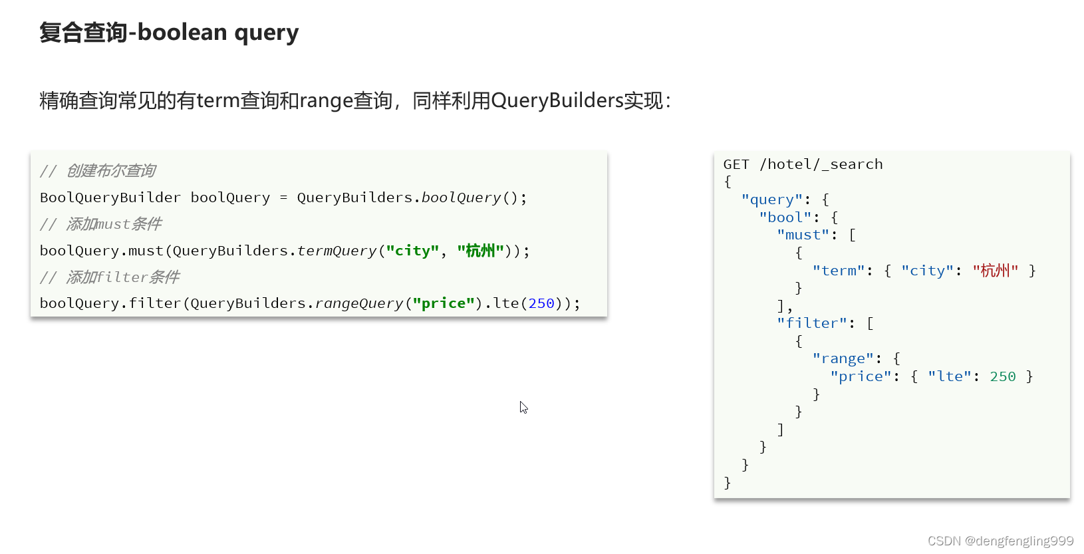1084x554 pixels.
Task: Click the comment "// 添加must条件"
Action: [x=100, y=224]
